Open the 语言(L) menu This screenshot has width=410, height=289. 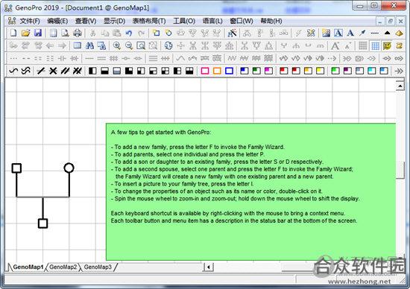coord(212,21)
